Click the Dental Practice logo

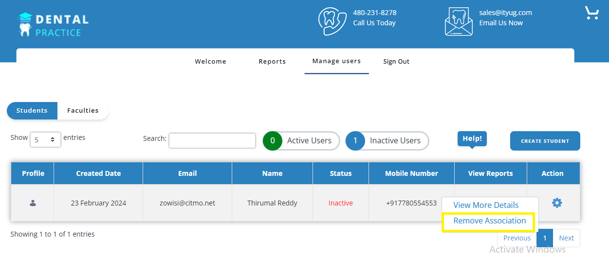(54, 25)
